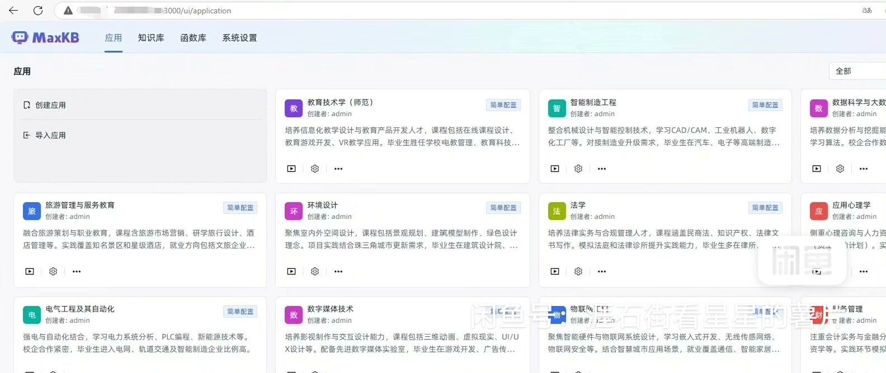Image resolution: width=886 pixels, height=373 pixels.
Task: Open more options menu for 法学
Action: tap(602, 271)
